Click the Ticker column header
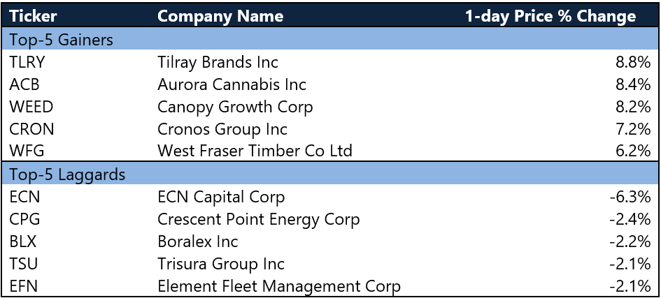 pos(33,16)
